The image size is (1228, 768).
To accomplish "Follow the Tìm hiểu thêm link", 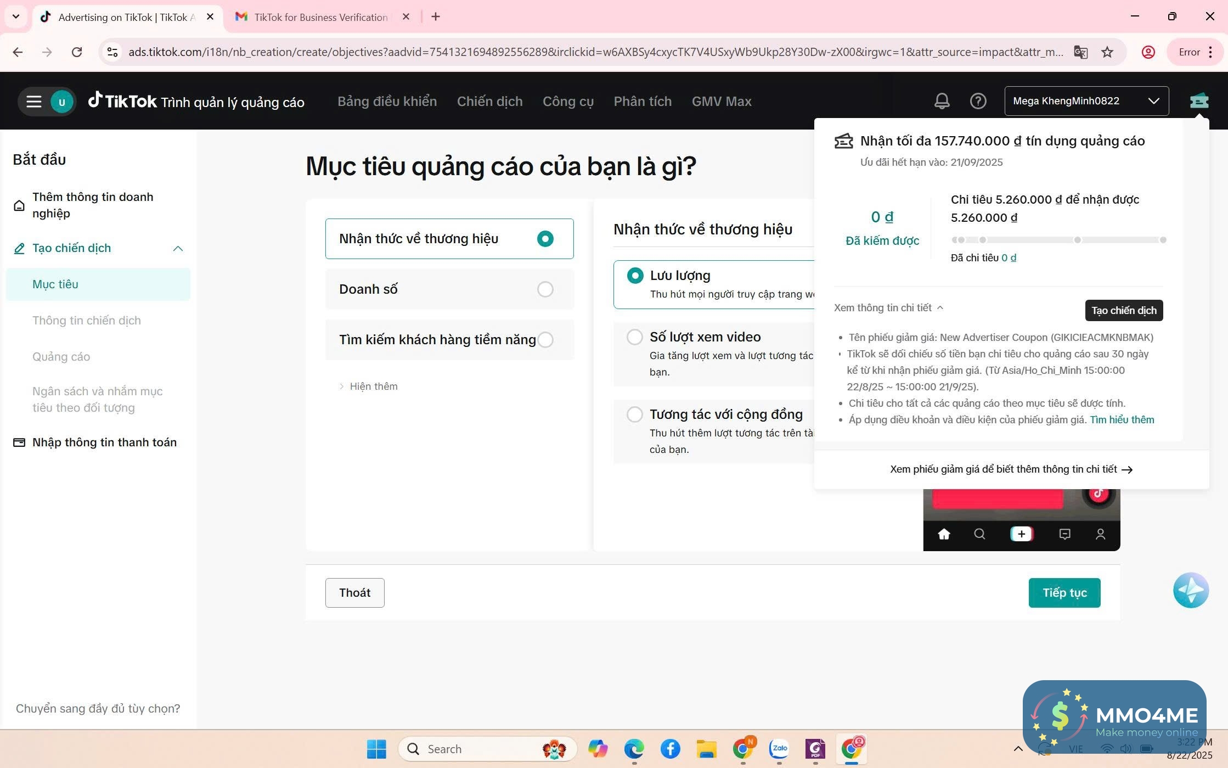I will point(1122,420).
